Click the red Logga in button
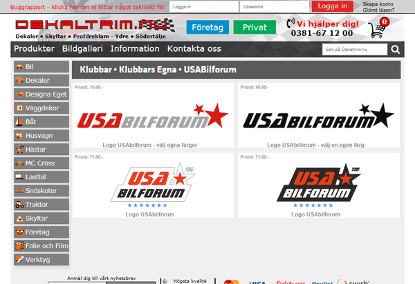 click(x=332, y=6)
